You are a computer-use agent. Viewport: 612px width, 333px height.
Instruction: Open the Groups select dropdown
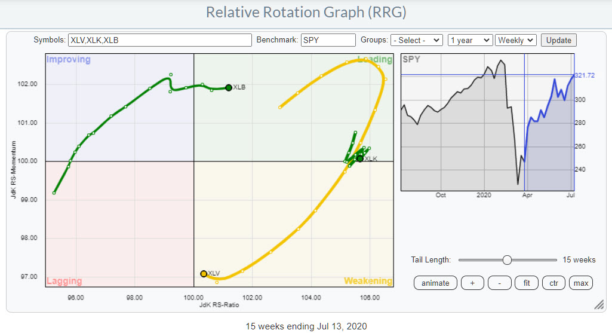point(416,40)
